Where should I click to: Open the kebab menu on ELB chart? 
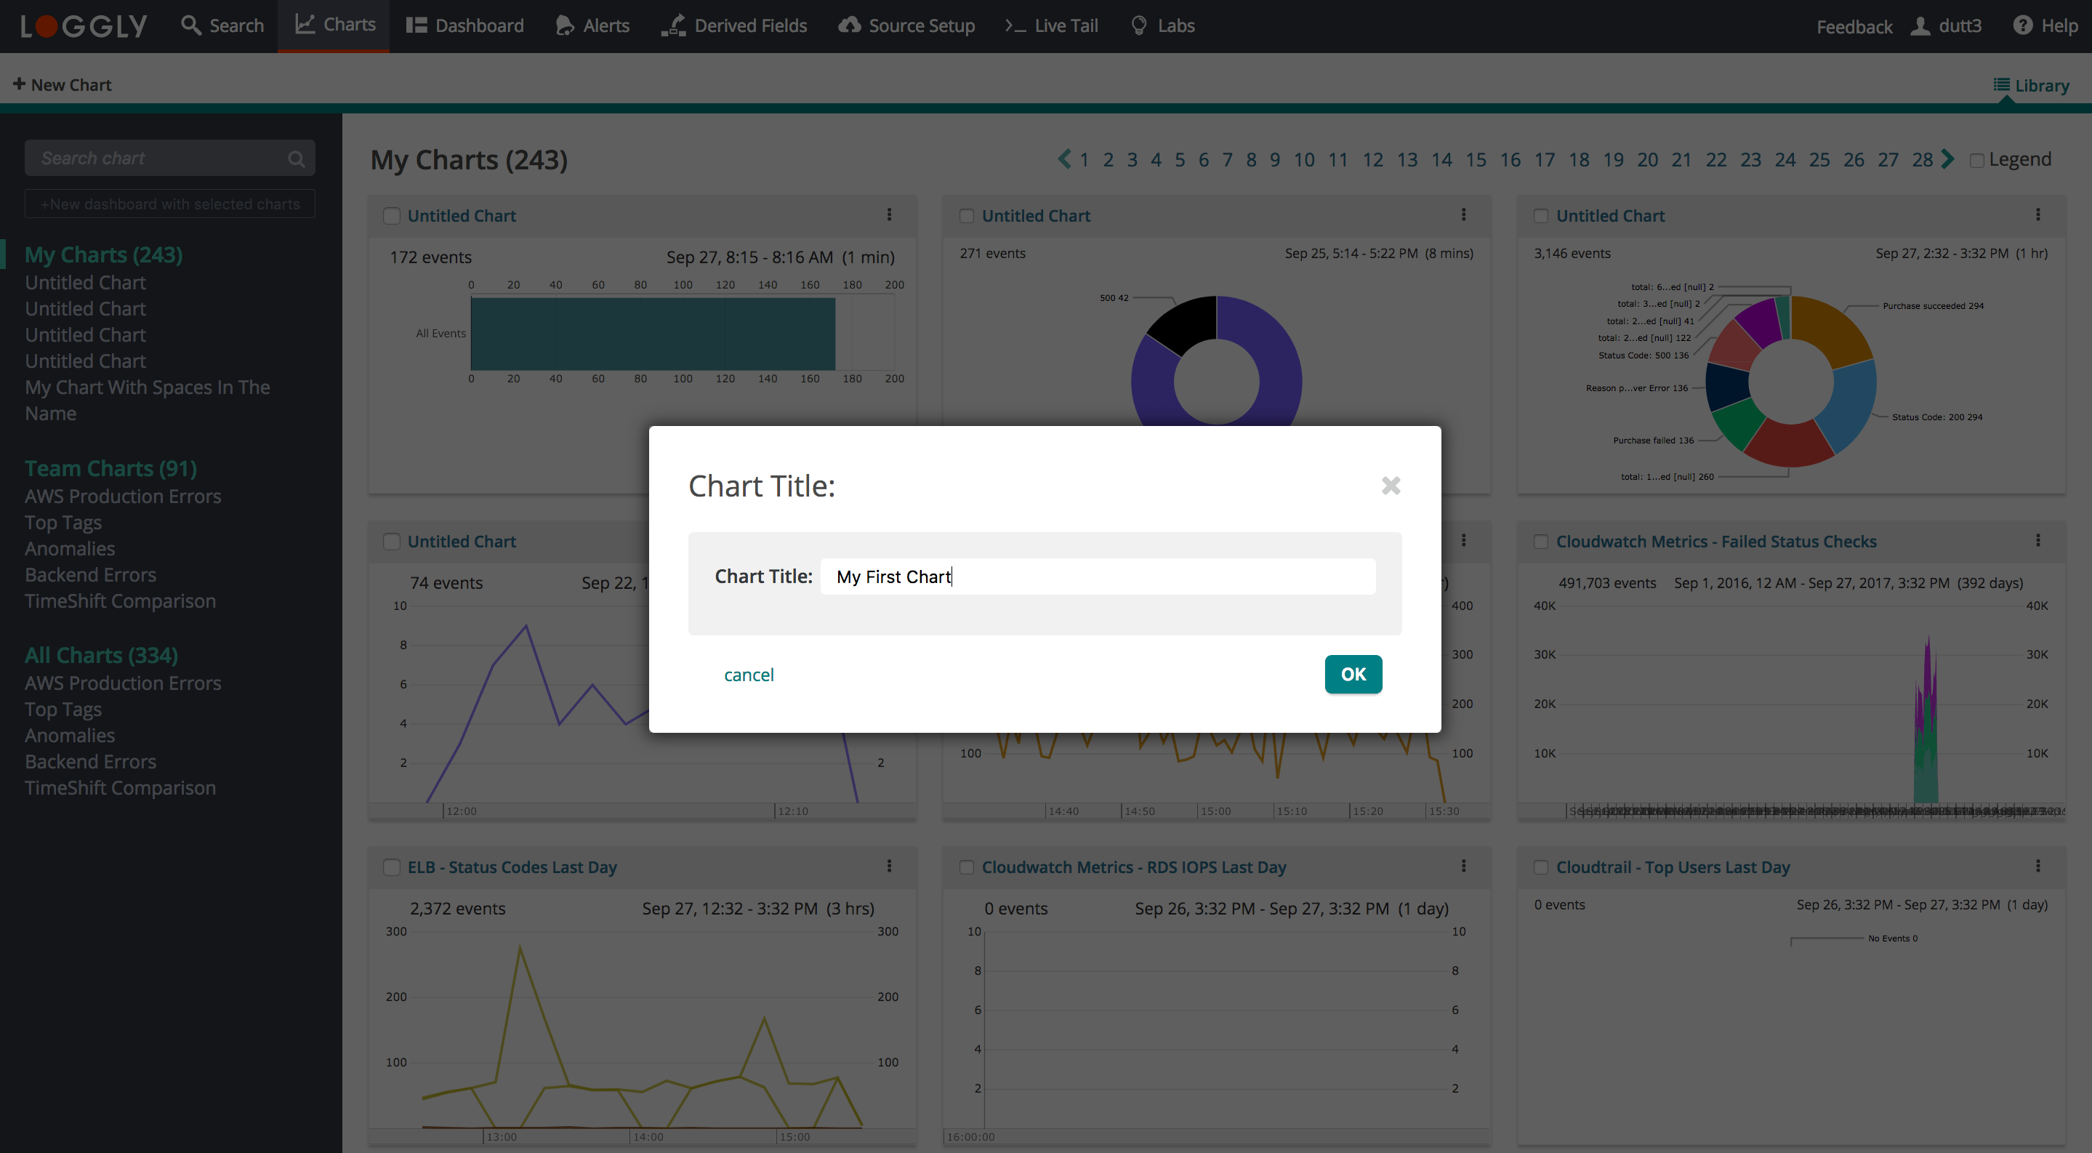(x=889, y=867)
